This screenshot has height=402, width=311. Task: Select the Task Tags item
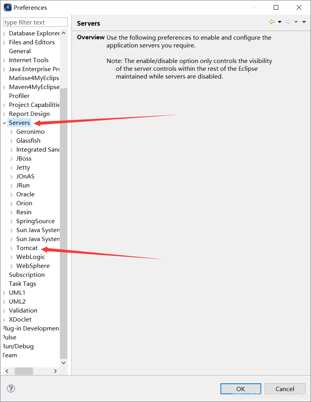pyautogui.click(x=23, y=284)
